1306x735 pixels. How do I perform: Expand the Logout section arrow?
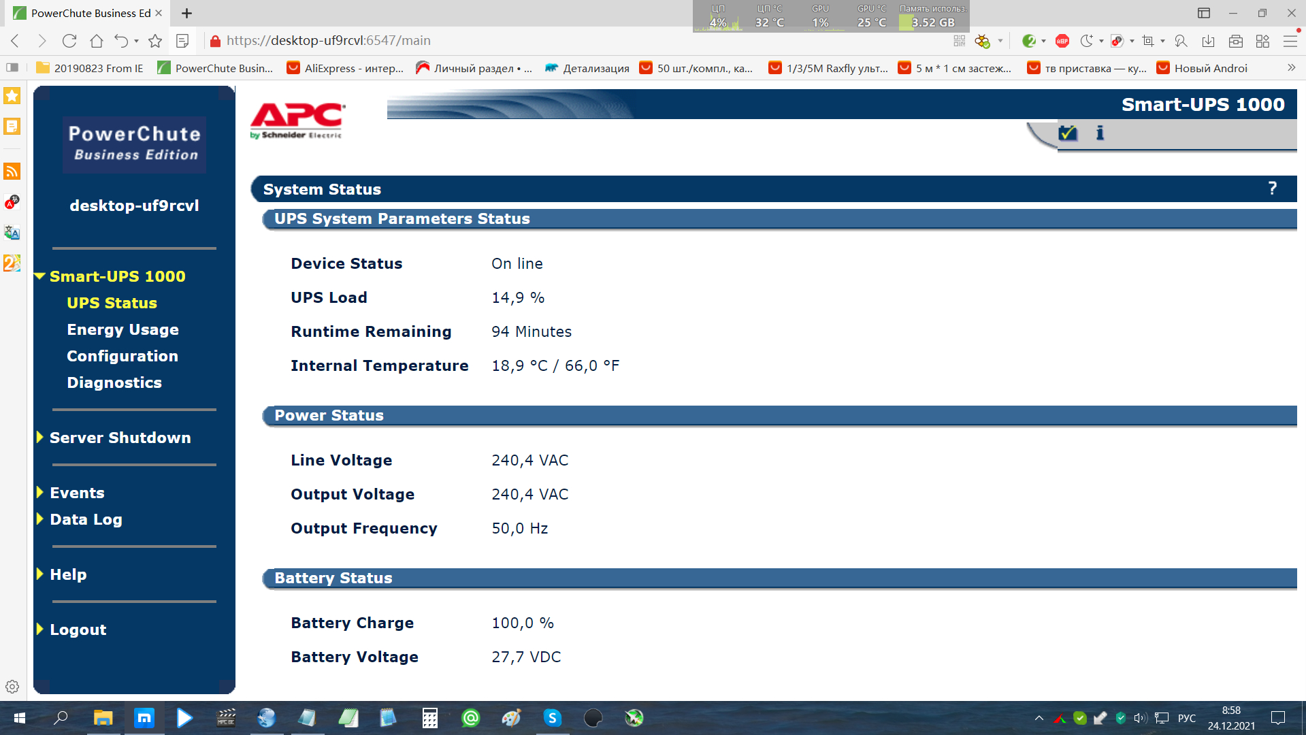pos(40,629)
